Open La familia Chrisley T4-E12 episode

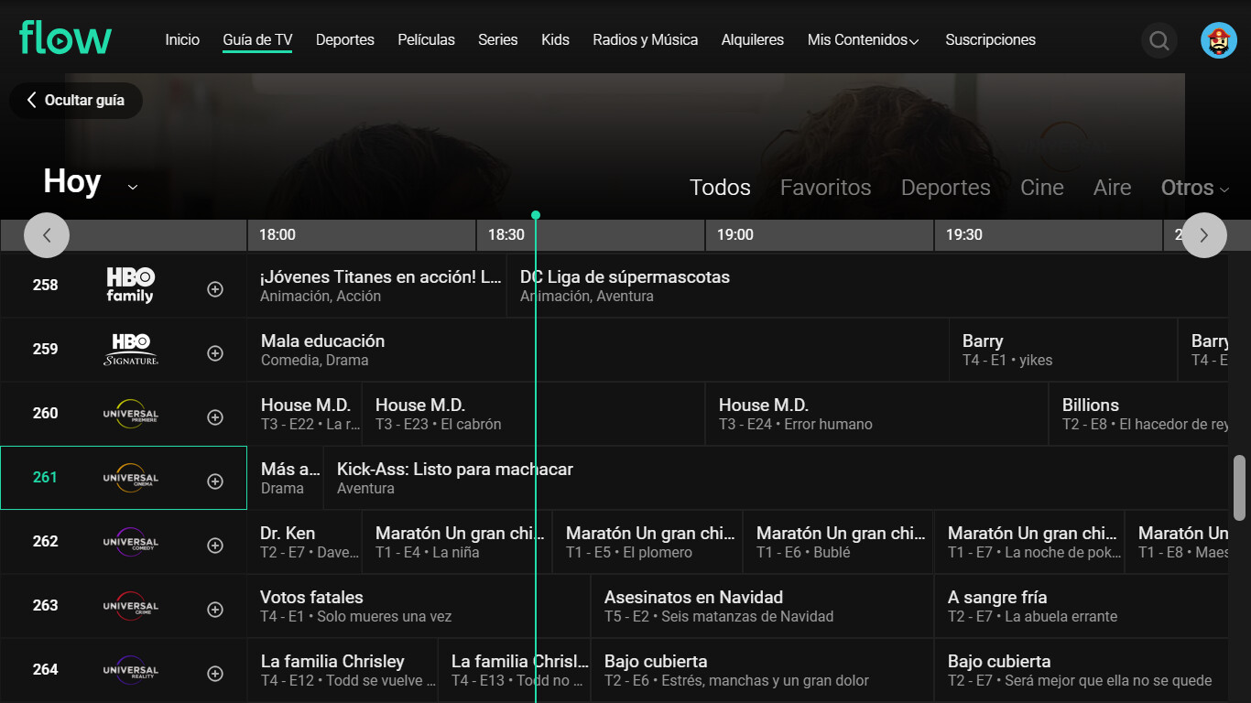[x=343, y=670]
